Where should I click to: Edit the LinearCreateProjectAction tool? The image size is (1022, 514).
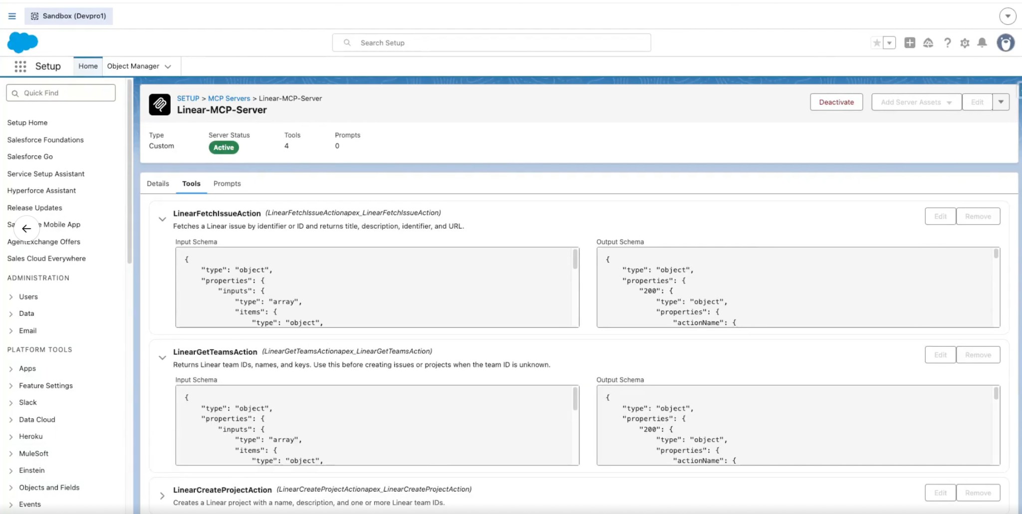(x=940, y=493)
